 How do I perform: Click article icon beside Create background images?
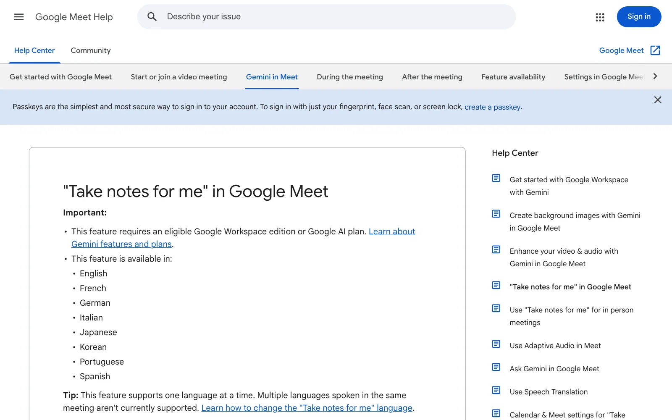(496, 214)
